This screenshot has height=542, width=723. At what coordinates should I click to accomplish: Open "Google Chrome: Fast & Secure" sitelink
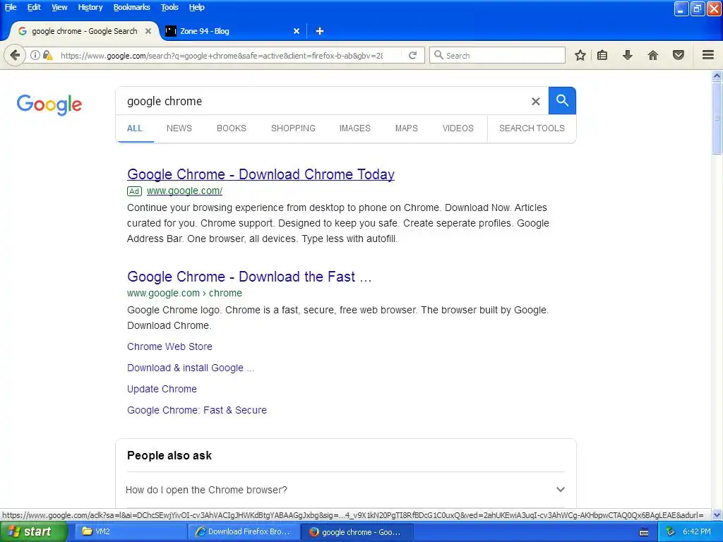(x=197, y=410)
